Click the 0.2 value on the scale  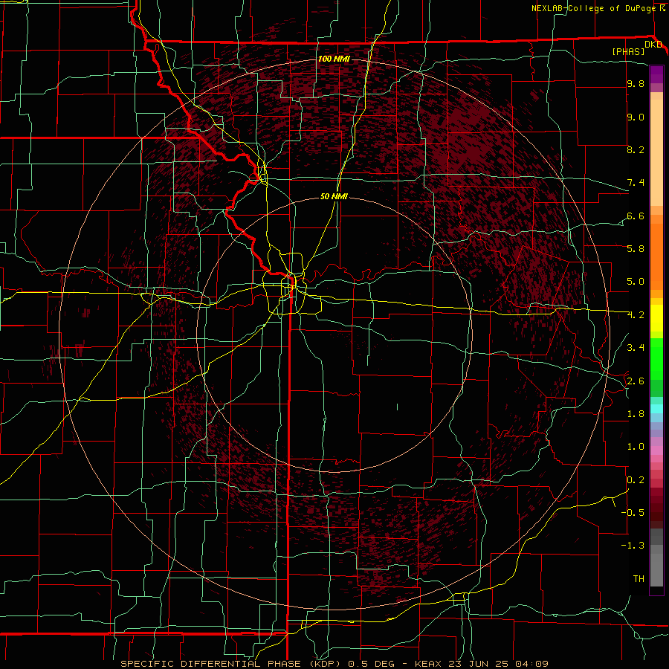coord(636,480)
